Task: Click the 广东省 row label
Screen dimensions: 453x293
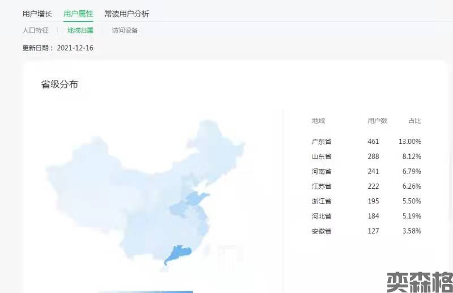Action: (321, 142)
